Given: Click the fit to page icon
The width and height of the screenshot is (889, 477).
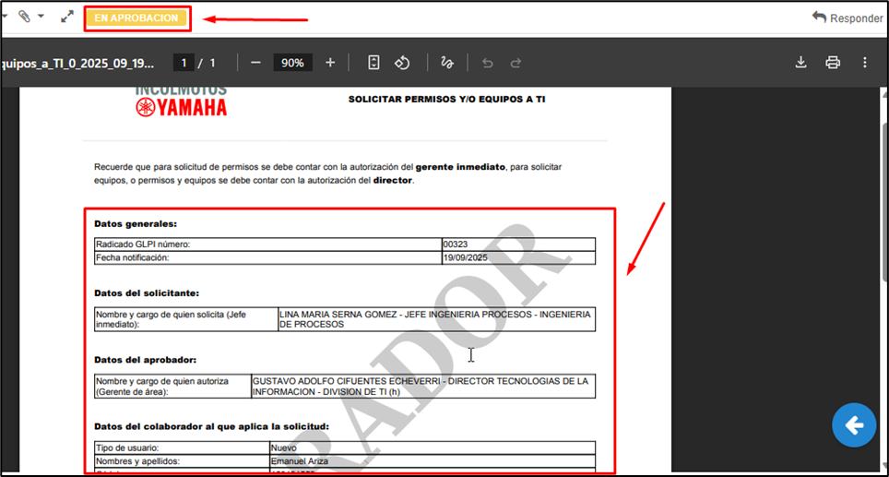Looking at the screenshot, I should point(373,63).
